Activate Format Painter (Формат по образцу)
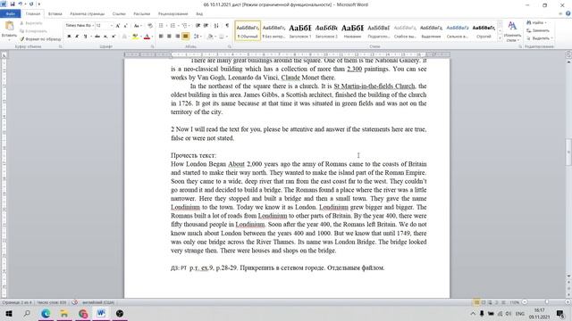Viewport: 572px width, 321px height. (40, 39)
